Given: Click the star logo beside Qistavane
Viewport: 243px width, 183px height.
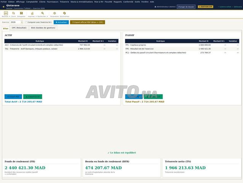Looking at the screenshot, I should point(3,7).
